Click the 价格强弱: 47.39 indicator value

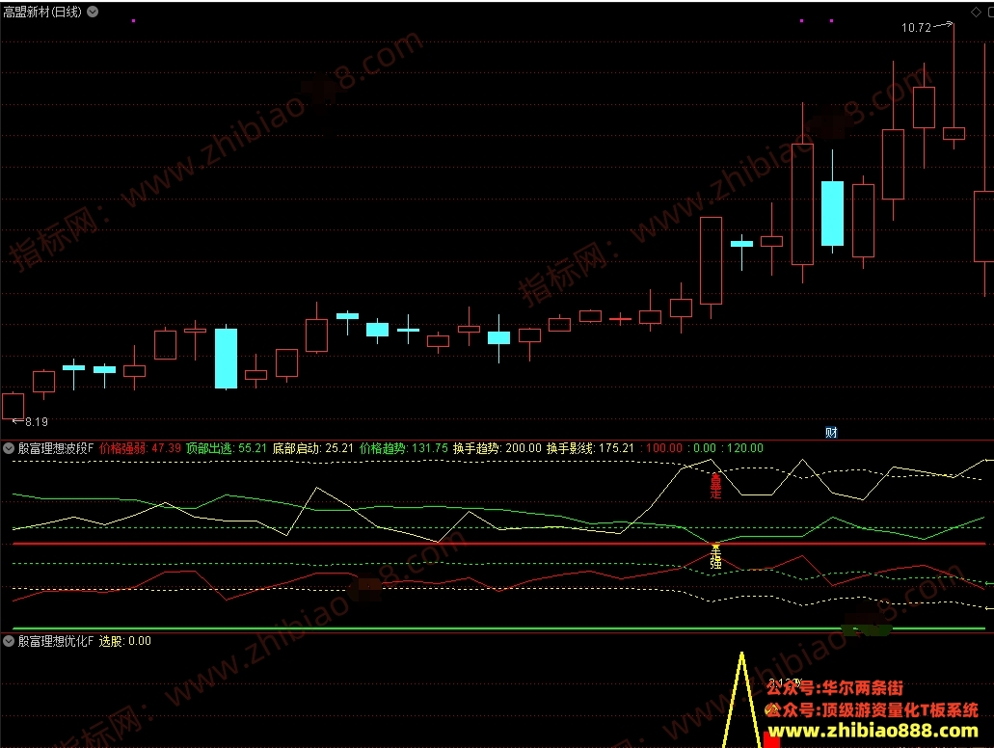(140, 448)
